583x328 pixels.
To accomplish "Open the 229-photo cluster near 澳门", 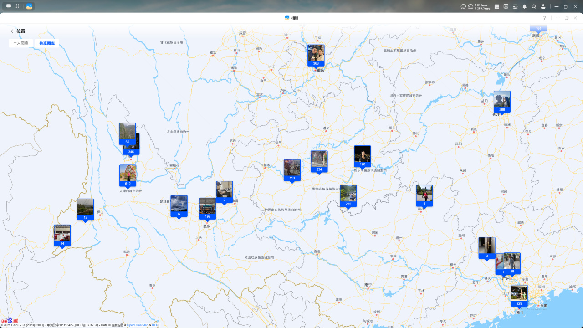I will coord(519,295).
